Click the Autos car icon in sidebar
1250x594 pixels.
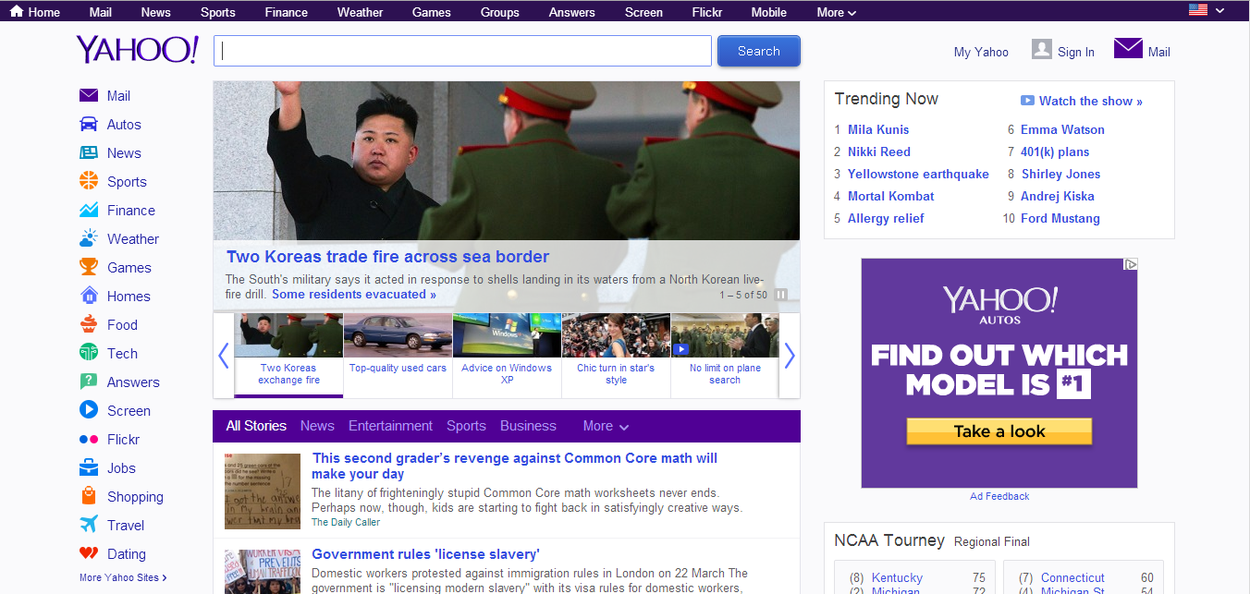[x=89, y=125]
